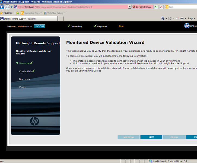The image size is (197, 163).
Task: Select the Verify wizard step
Action: [22, 87]
